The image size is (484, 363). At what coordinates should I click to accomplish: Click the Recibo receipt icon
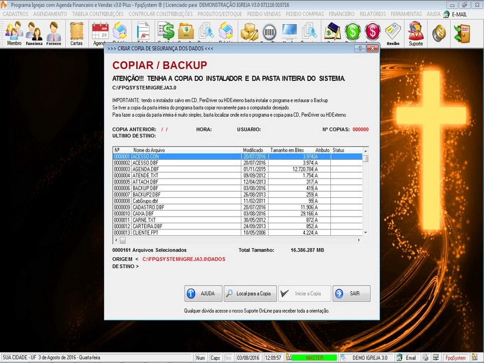[393, 33]
